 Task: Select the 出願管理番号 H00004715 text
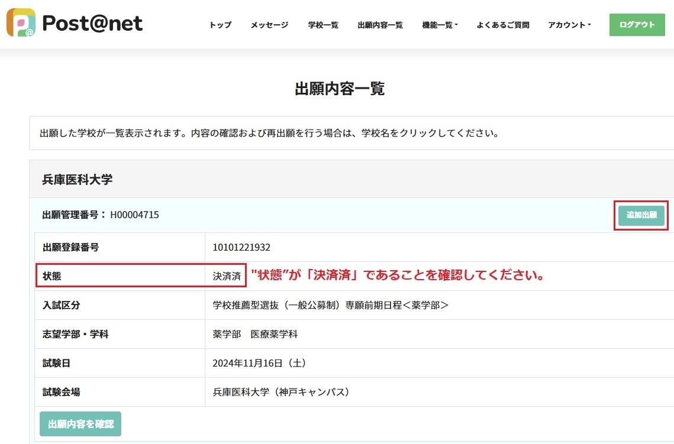point(101,215)
